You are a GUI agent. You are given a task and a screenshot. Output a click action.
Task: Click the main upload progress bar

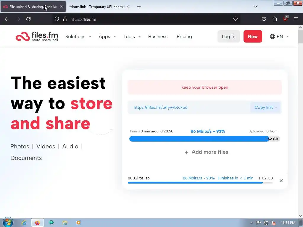[205, 139]
